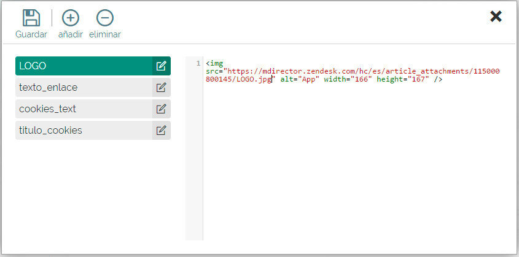519x257 pixels.
Task: Click the eliminar minus circle icon
Action: coord(105,18)
